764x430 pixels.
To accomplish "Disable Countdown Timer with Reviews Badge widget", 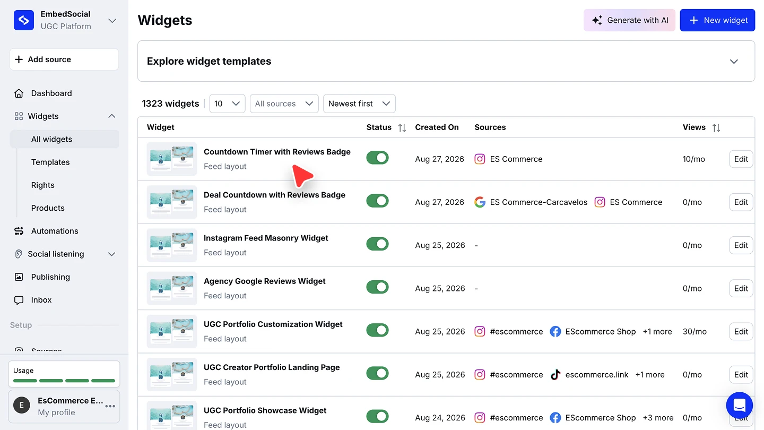I will [x=378, y=158].
